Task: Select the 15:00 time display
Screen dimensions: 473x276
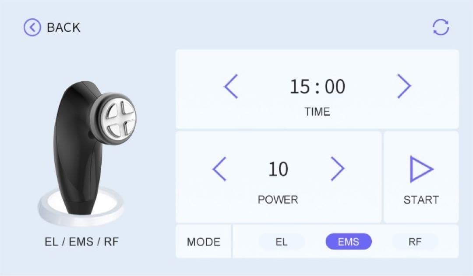Action: click(x=317, y=87)
